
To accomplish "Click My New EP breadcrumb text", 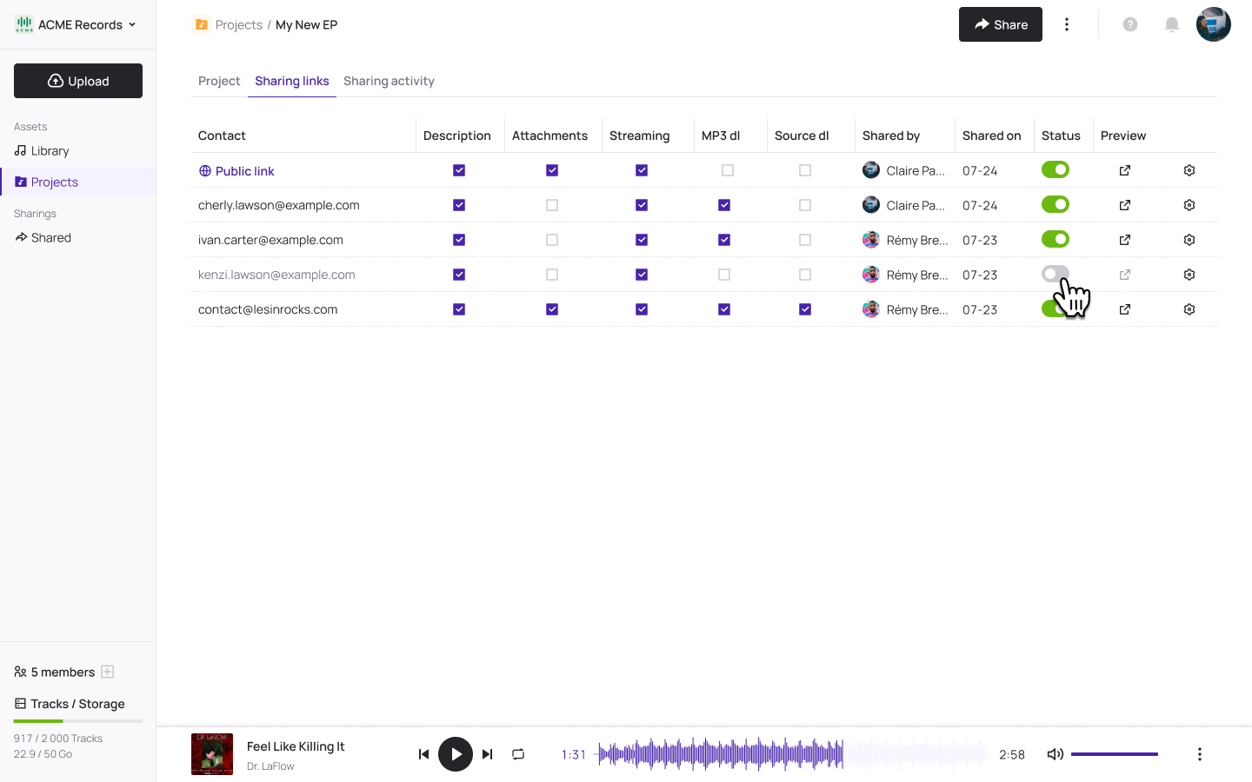I will tap(306, 24).
